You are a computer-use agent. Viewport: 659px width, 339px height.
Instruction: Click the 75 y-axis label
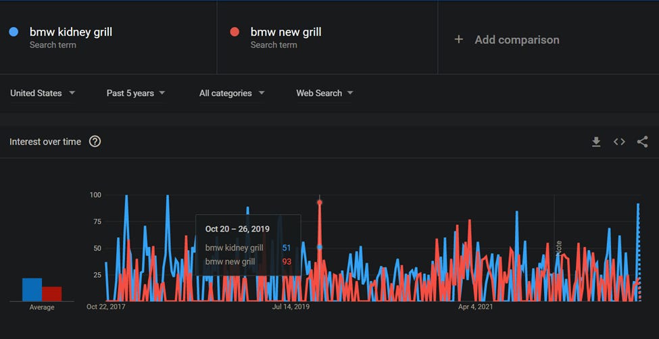97,221
